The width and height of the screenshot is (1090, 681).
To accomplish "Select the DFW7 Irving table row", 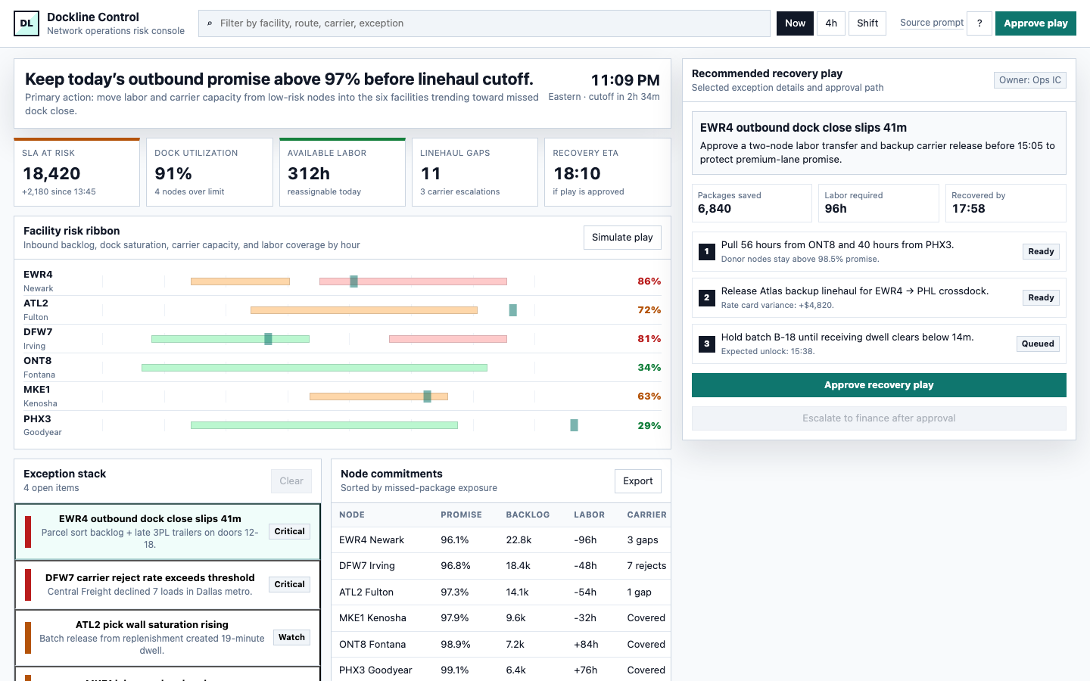I will click(501, 566).
